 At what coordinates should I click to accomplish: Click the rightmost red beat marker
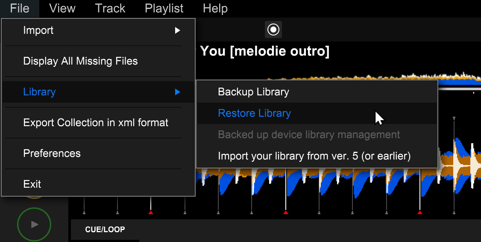click(x=420, y=212)
